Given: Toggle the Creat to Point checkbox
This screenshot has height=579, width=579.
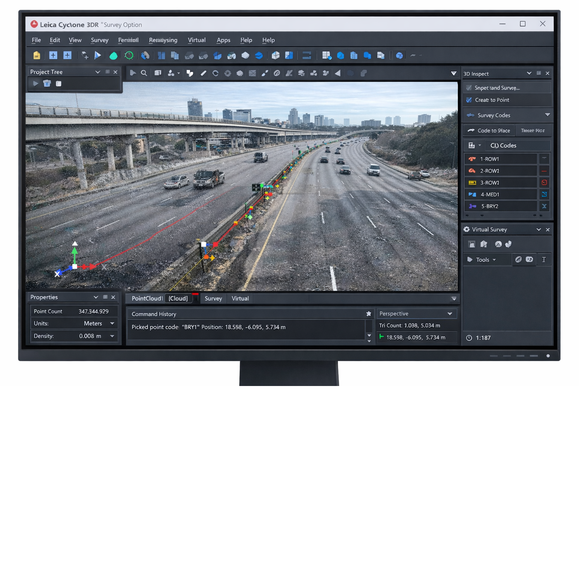Looking at the screenshot, I should [469, 100].
